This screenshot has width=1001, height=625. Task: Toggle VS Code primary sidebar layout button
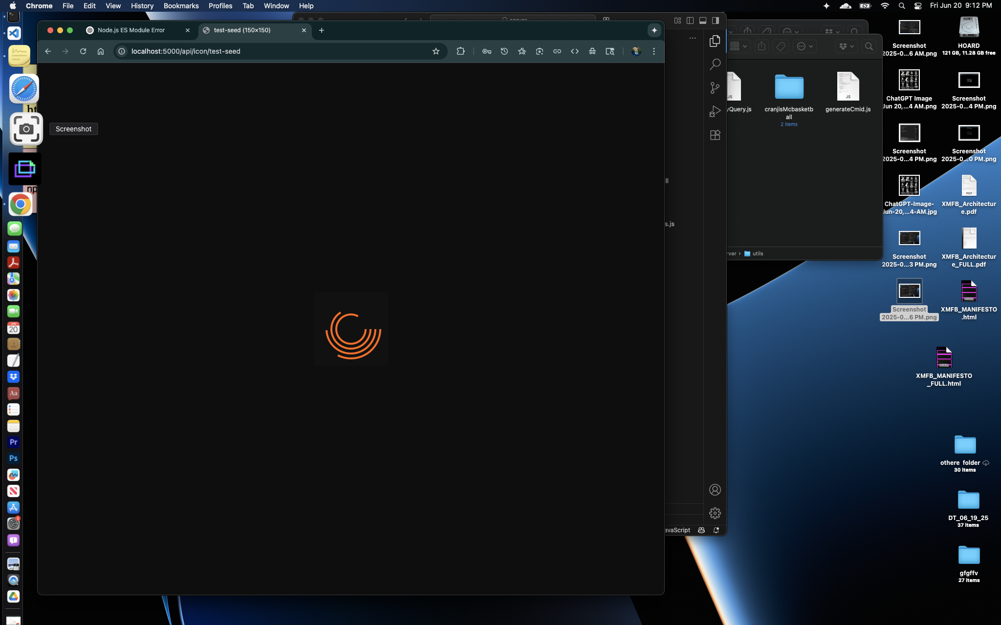click(x=690, y=21)
